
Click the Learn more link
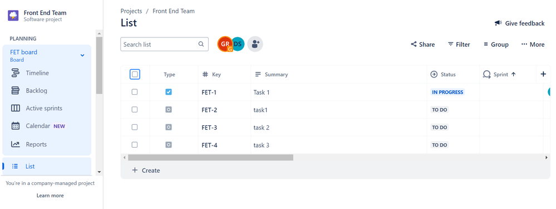tap(50, 196)
